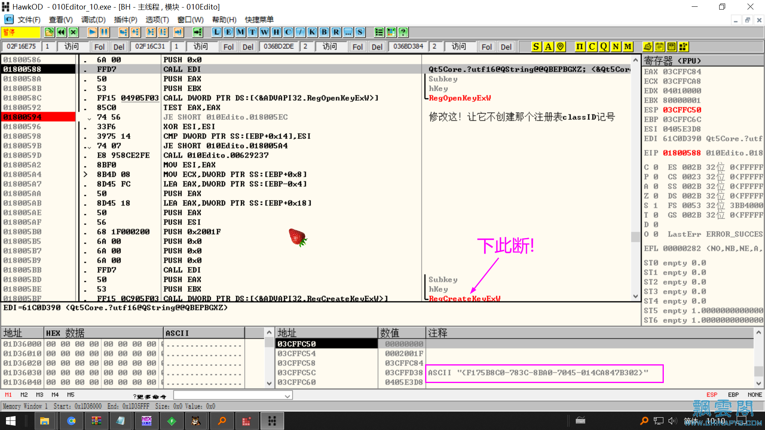Open 调试(D) menu
Screen dimensions: 765x430
pyautogui.click(x=93, y=20)
